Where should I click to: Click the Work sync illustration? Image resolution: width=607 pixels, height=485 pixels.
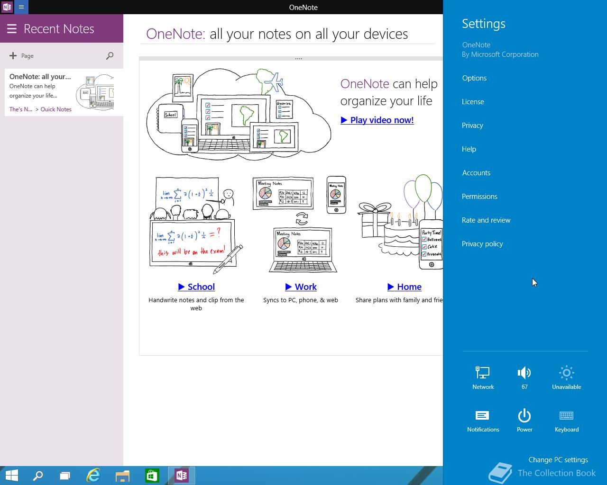point(300,225)
